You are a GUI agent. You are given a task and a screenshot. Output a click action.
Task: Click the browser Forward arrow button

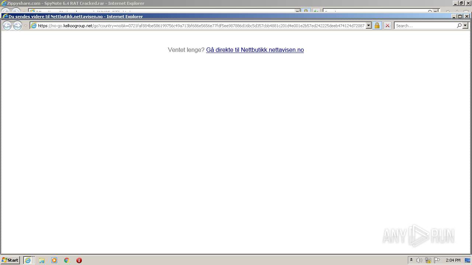click(x=17, y=25)
